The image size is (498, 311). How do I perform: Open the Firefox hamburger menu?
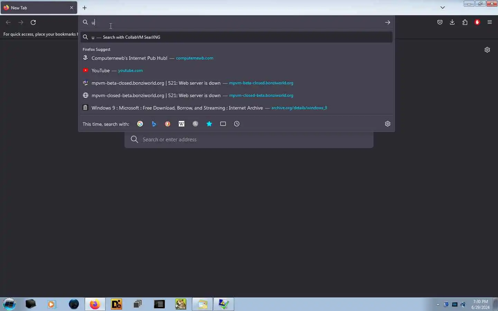pyautogui.click(x=490, y=22)
